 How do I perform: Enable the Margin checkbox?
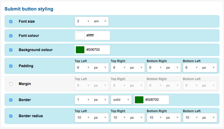(x=11, y=84)
